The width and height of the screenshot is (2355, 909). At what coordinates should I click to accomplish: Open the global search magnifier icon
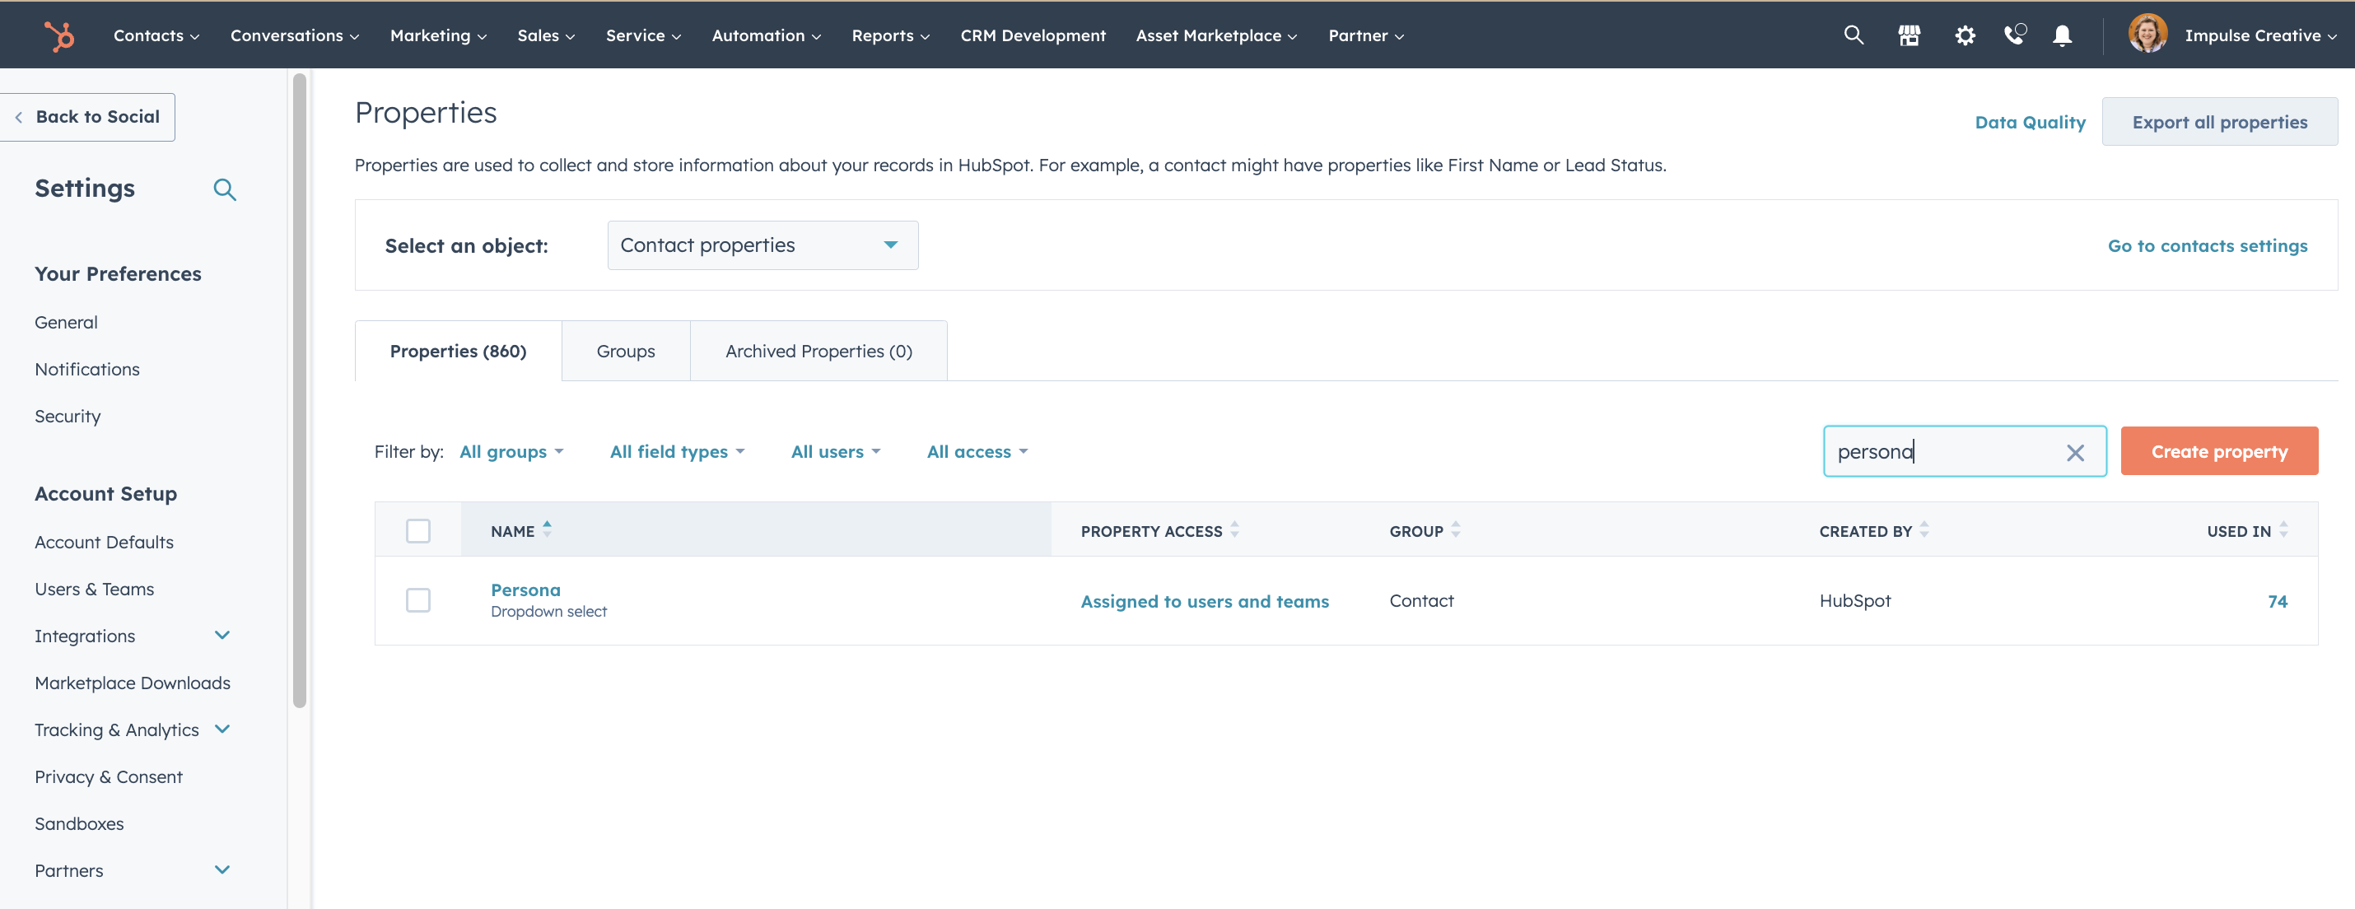[x=1853, y=35]
